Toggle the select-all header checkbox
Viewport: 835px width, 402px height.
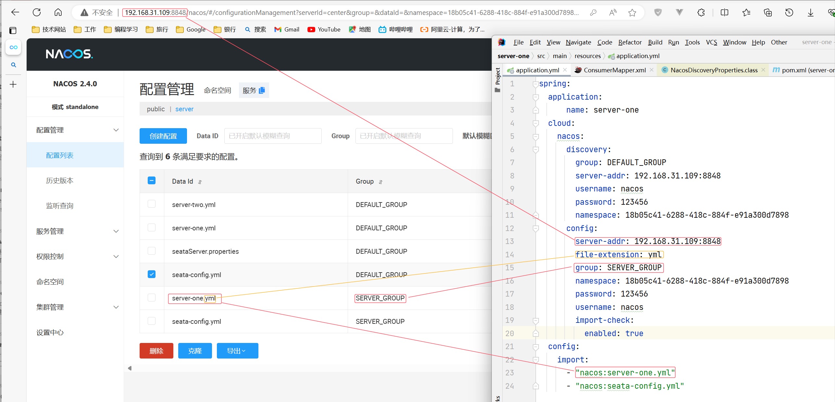pyautogui.click(x=152, y=180)
